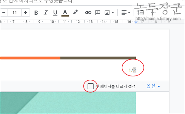185x114 pixels.
Task: Select the orange and brown header bar graphic
Action: click(x=68, y=58)
